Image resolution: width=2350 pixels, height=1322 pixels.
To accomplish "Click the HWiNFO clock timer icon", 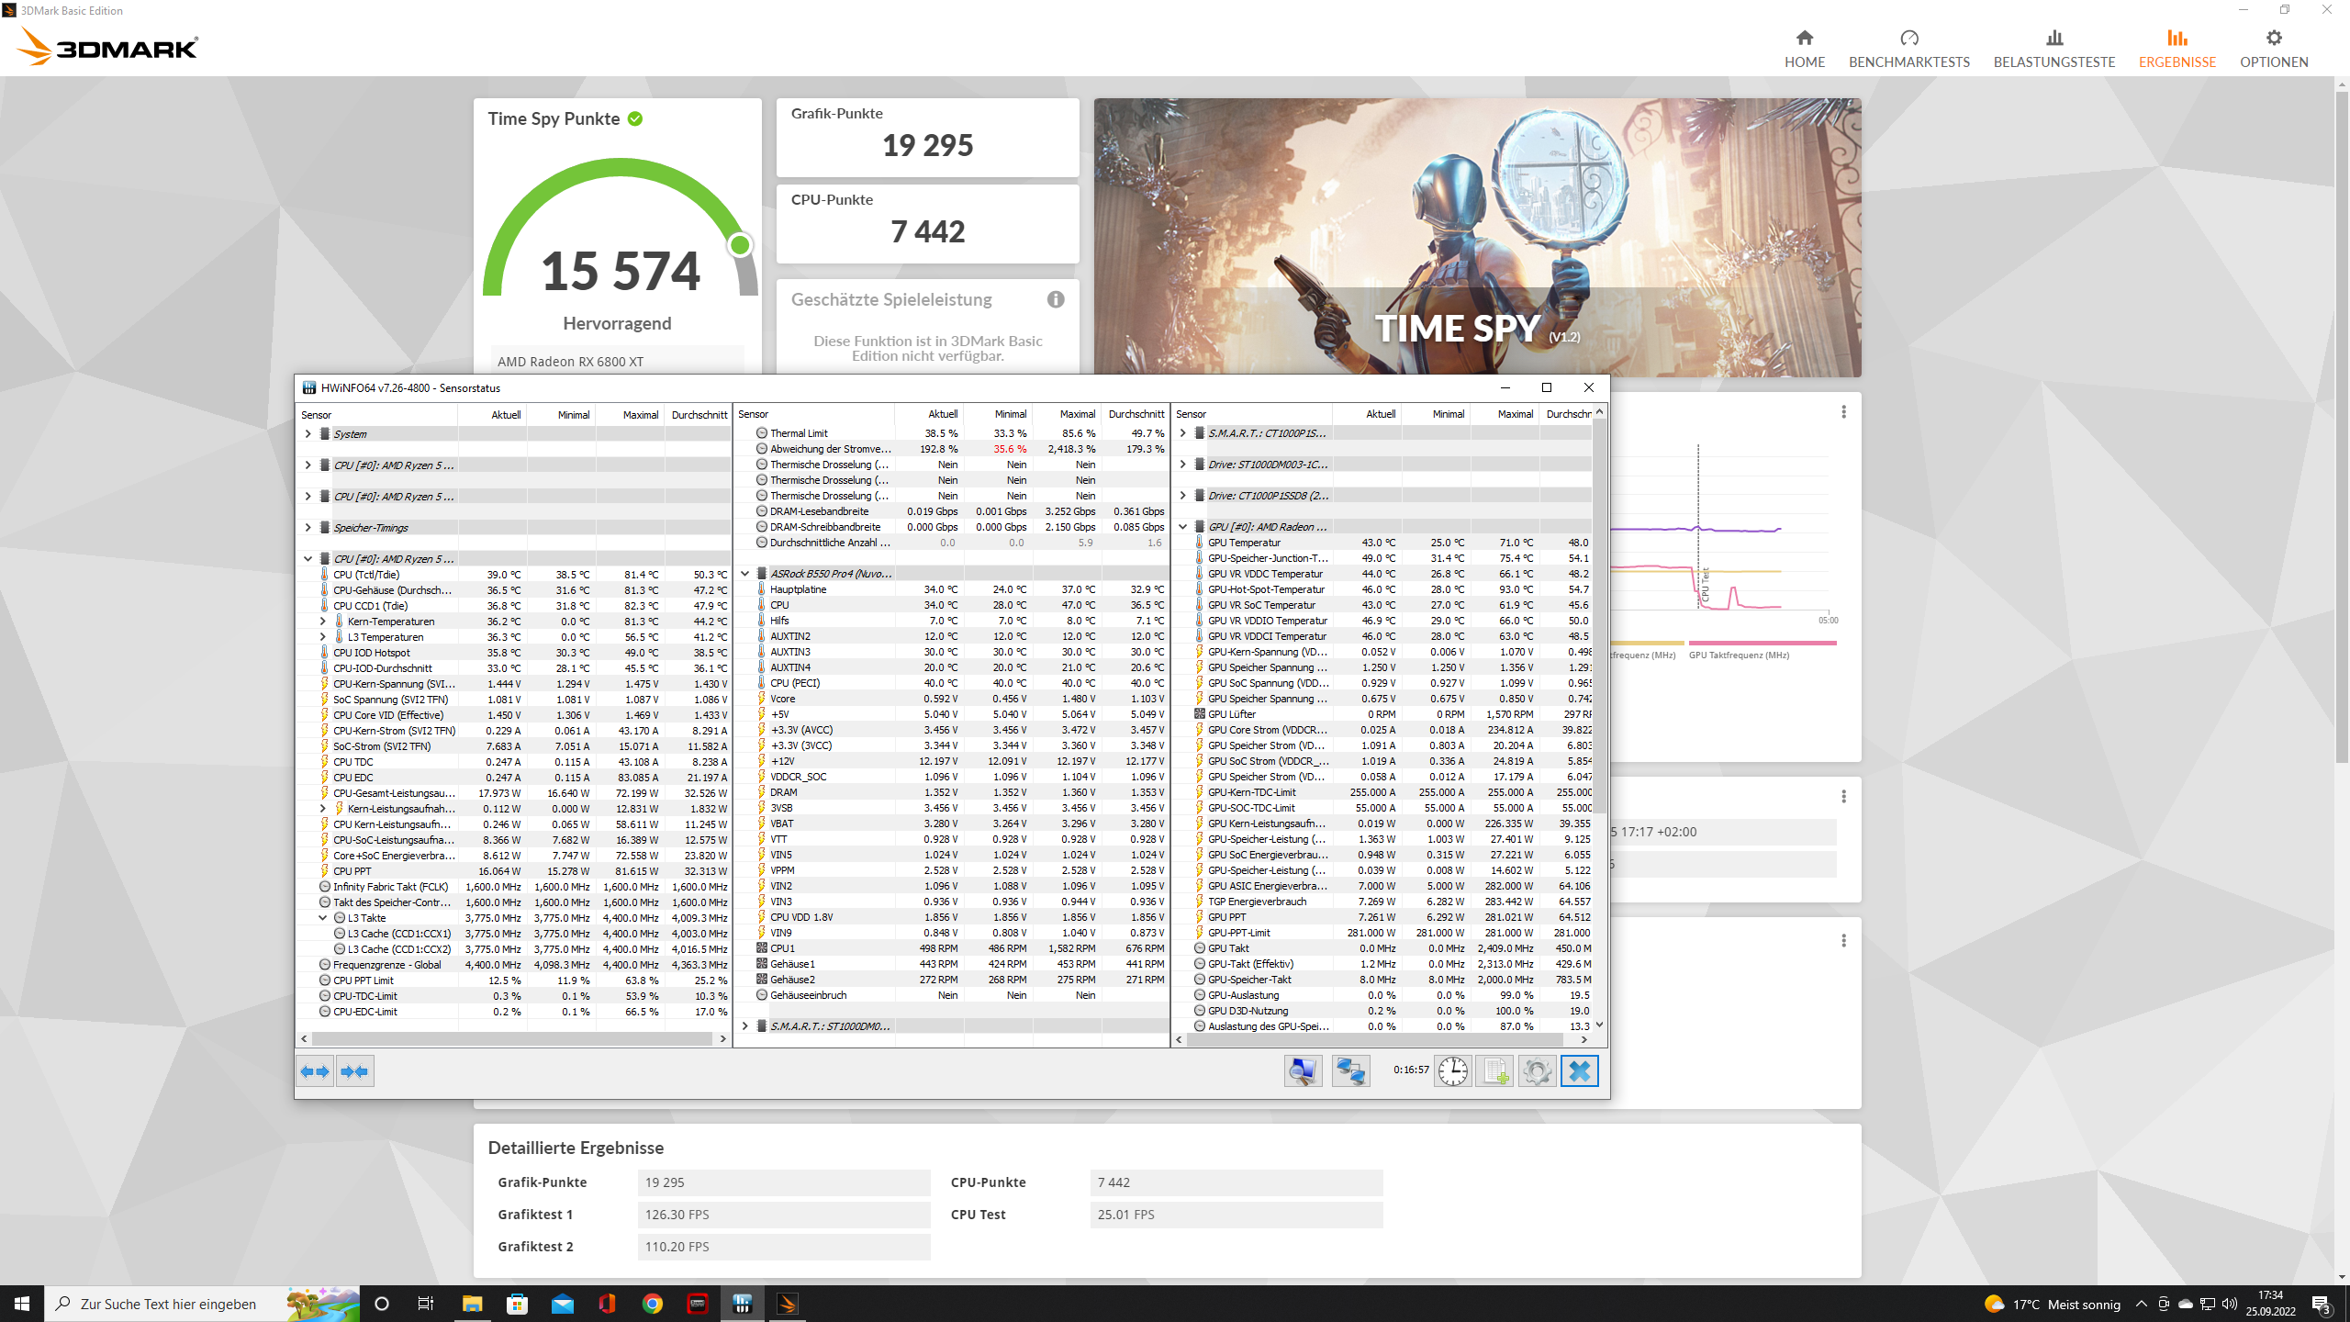I will point(1451,1070).
